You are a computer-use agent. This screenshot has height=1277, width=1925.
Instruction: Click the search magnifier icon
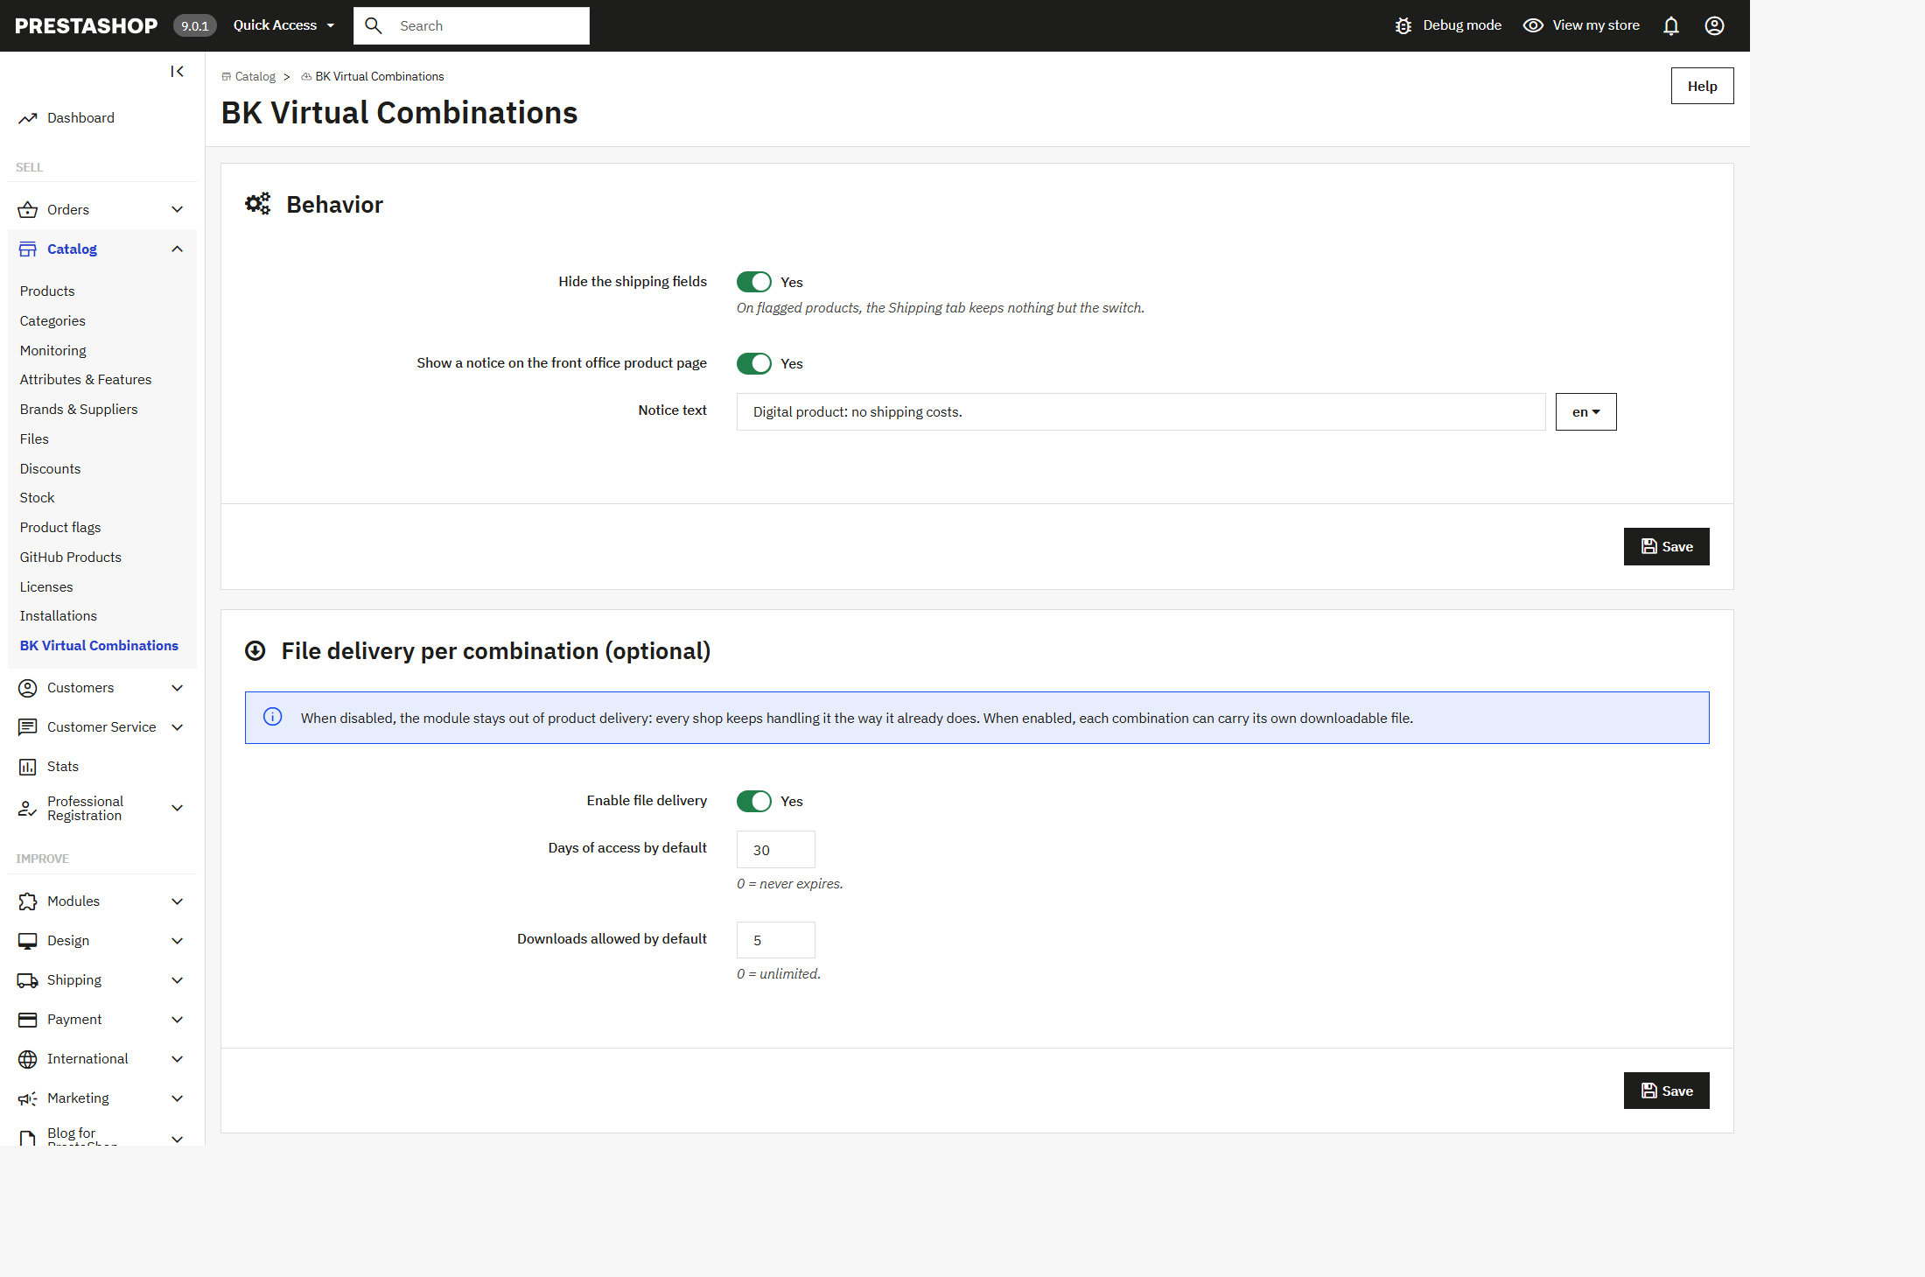(374, 25)
